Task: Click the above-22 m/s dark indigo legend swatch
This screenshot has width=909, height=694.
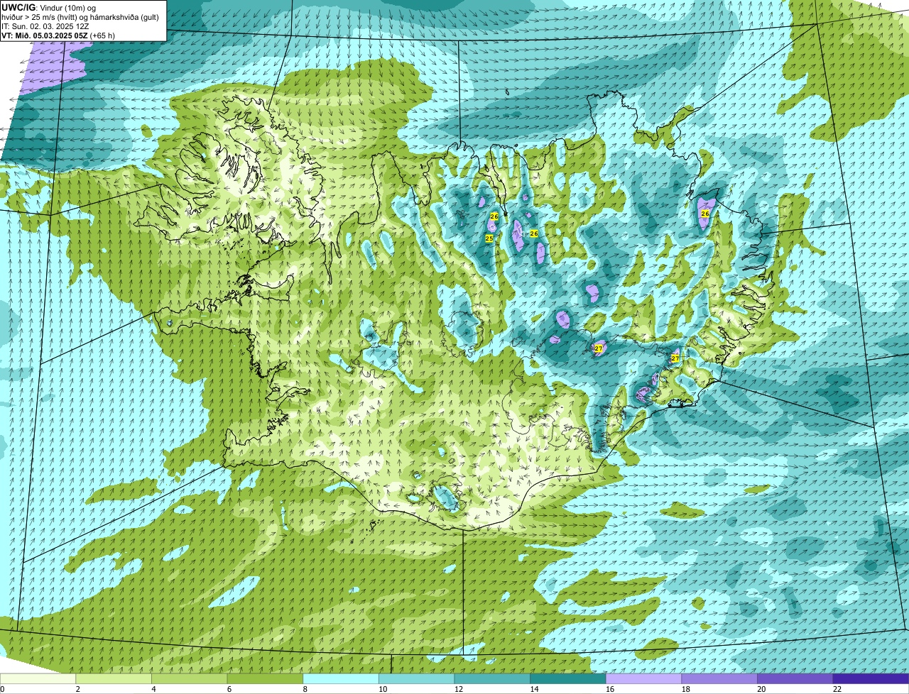Action: (x=871, y=678)
